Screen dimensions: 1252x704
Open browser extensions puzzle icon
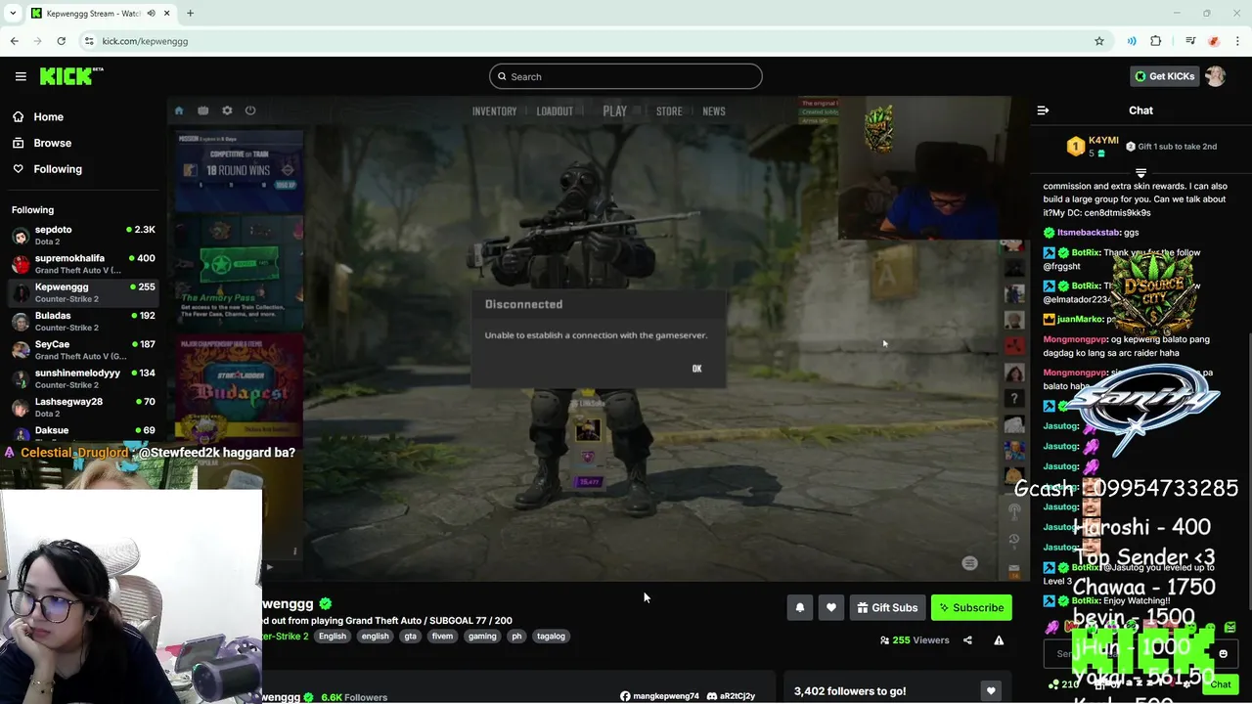(1156, 41)
